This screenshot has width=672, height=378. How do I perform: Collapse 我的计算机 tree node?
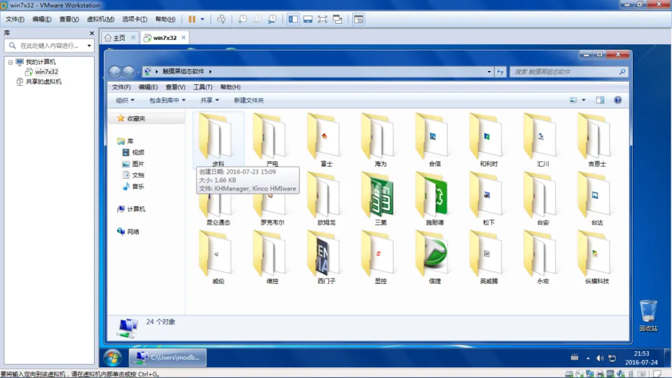point(11,62)
